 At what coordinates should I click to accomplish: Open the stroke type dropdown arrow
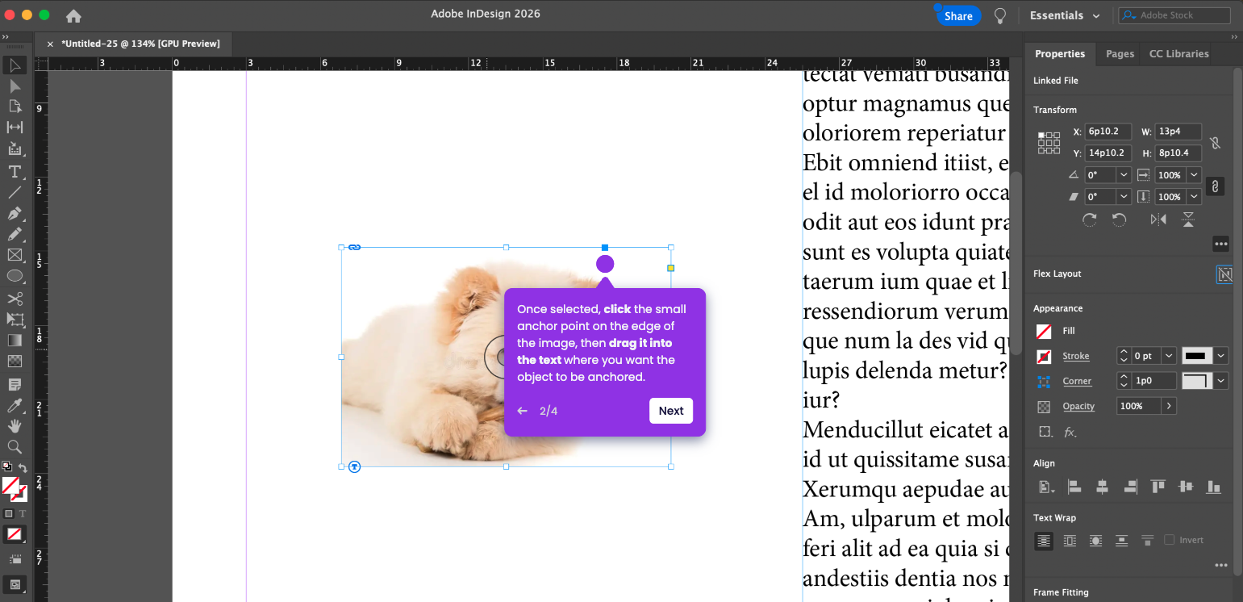coord(1222,356)
